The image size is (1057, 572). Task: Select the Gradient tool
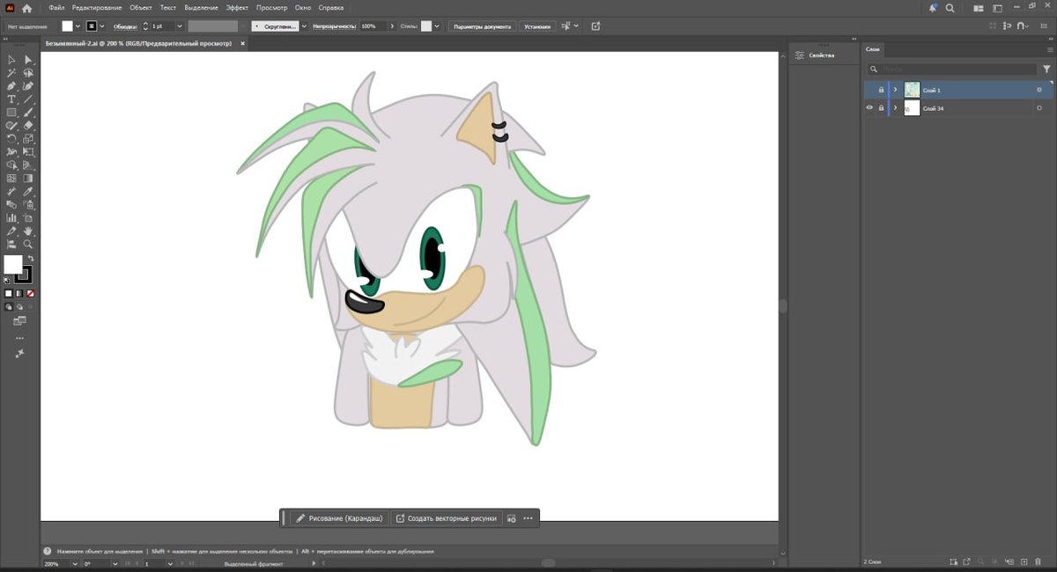(28, 179)
